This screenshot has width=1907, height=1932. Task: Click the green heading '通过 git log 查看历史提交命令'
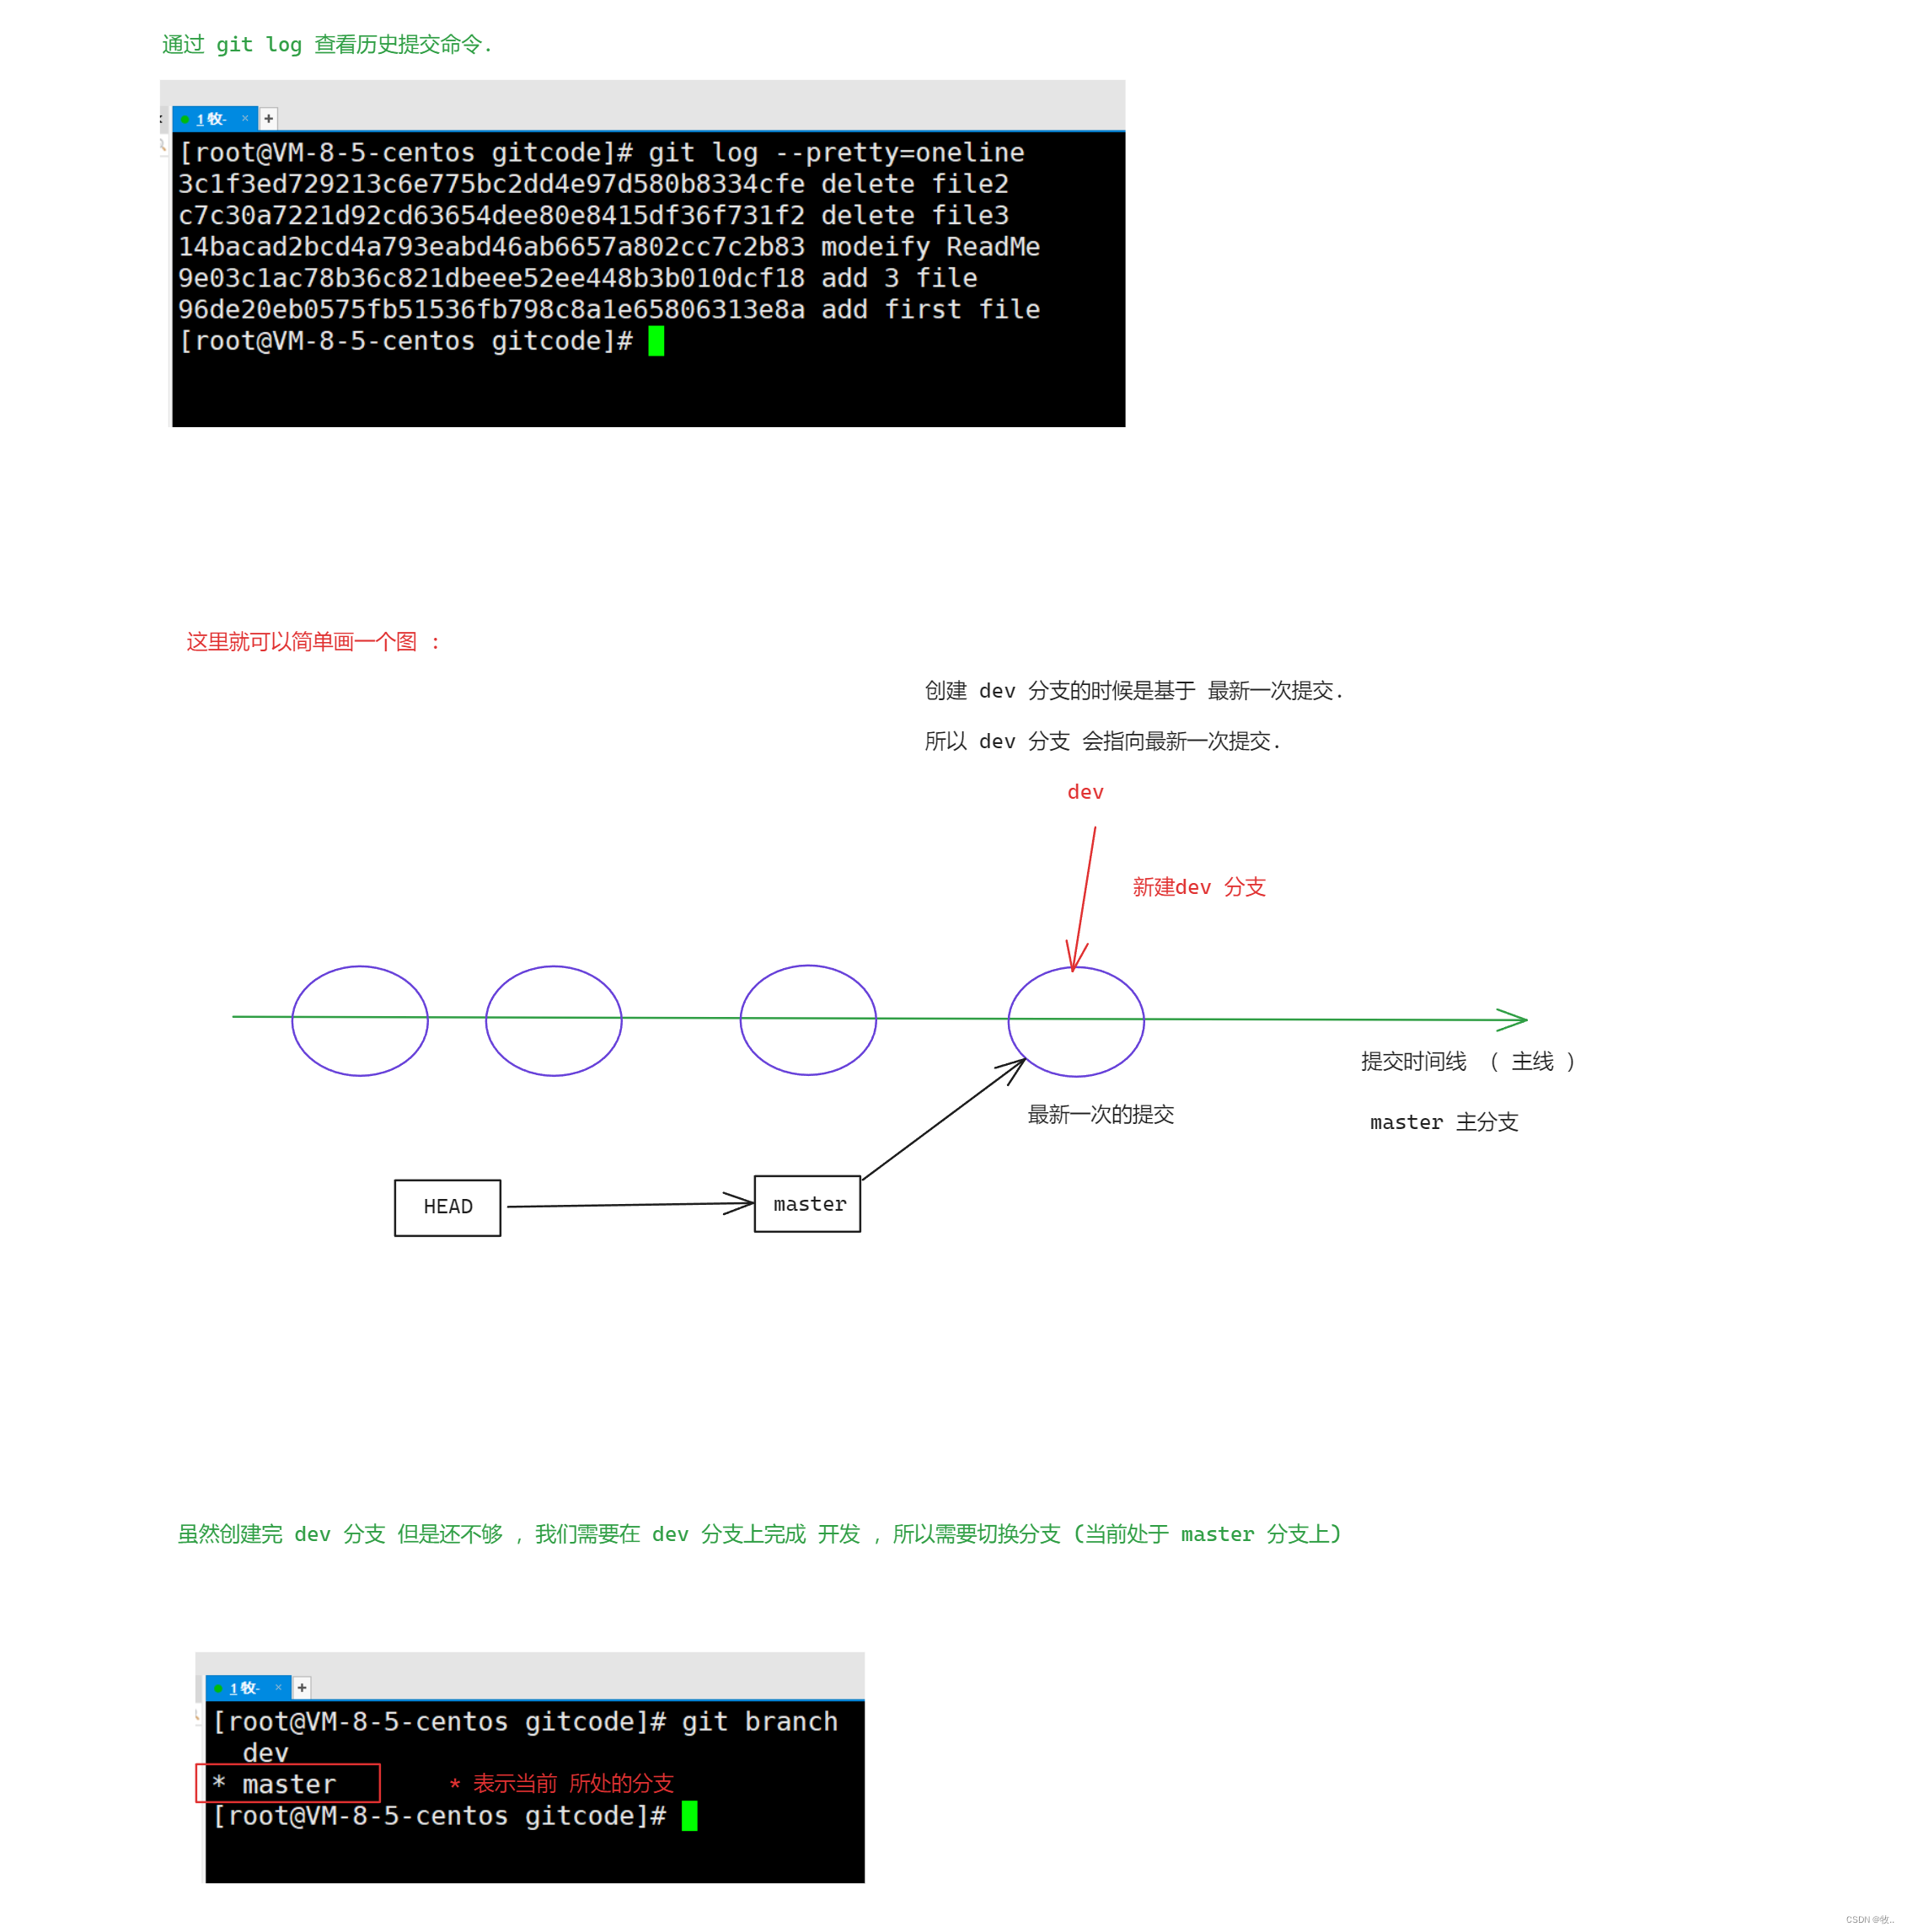click(x=326, y=45)
